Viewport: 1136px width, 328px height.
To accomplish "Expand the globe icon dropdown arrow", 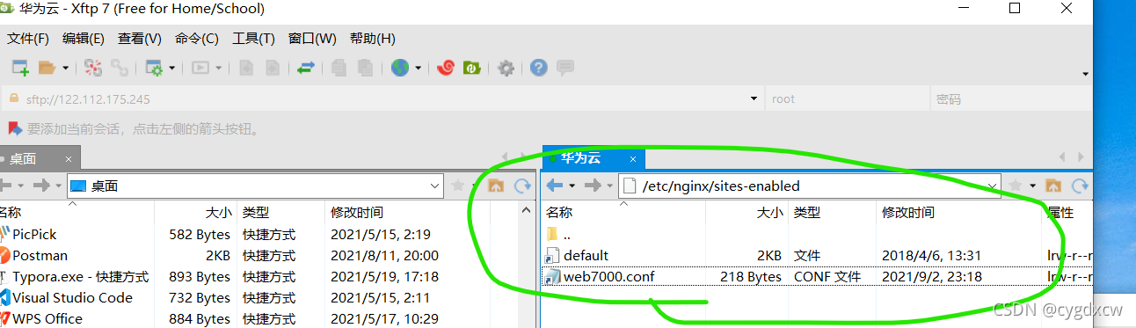I will pyautogui.click(x=419, y=68).
